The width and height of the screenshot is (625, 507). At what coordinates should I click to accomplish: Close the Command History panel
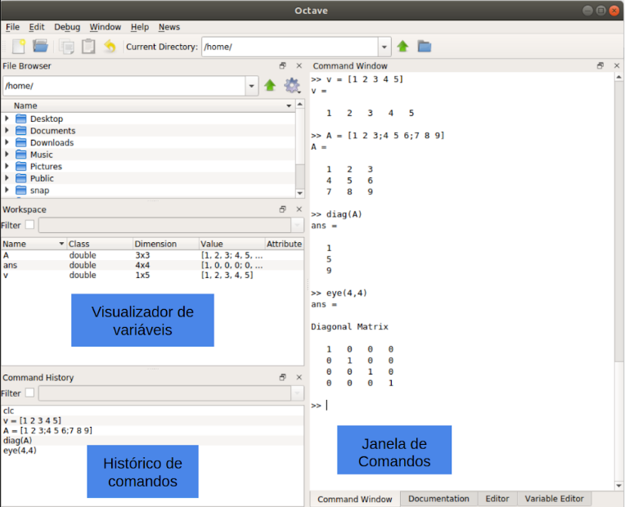299,378
